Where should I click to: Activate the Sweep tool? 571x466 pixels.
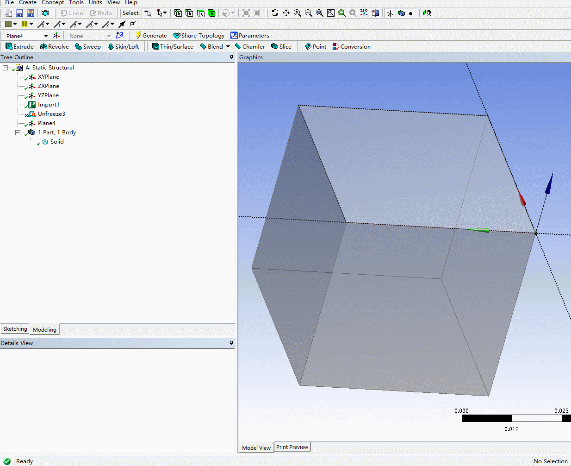(87, 46)
